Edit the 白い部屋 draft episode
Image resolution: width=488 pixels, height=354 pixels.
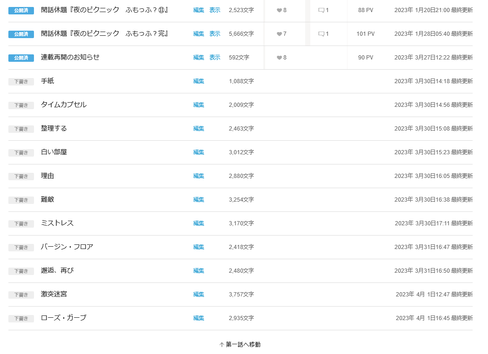pos(199,152)
